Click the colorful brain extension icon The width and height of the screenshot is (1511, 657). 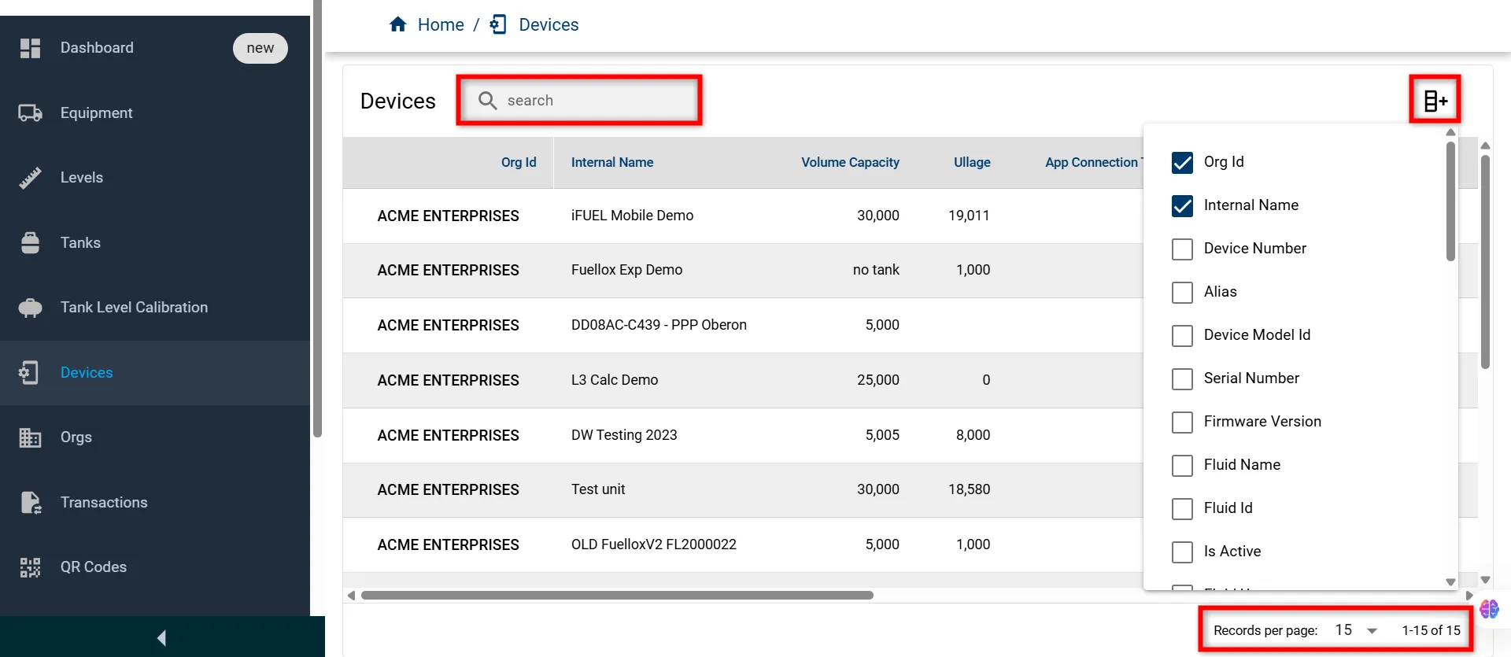pos(1489,609)
